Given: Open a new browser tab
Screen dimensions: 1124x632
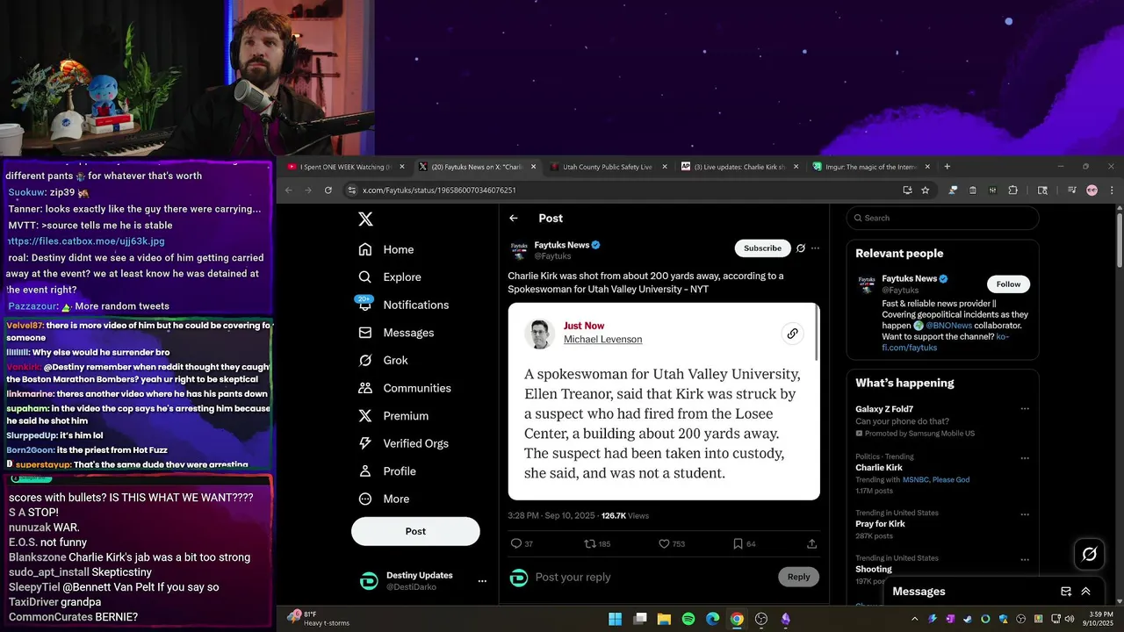Looking at the screenshot, I should pyautogui.click(x=947, y=167).
